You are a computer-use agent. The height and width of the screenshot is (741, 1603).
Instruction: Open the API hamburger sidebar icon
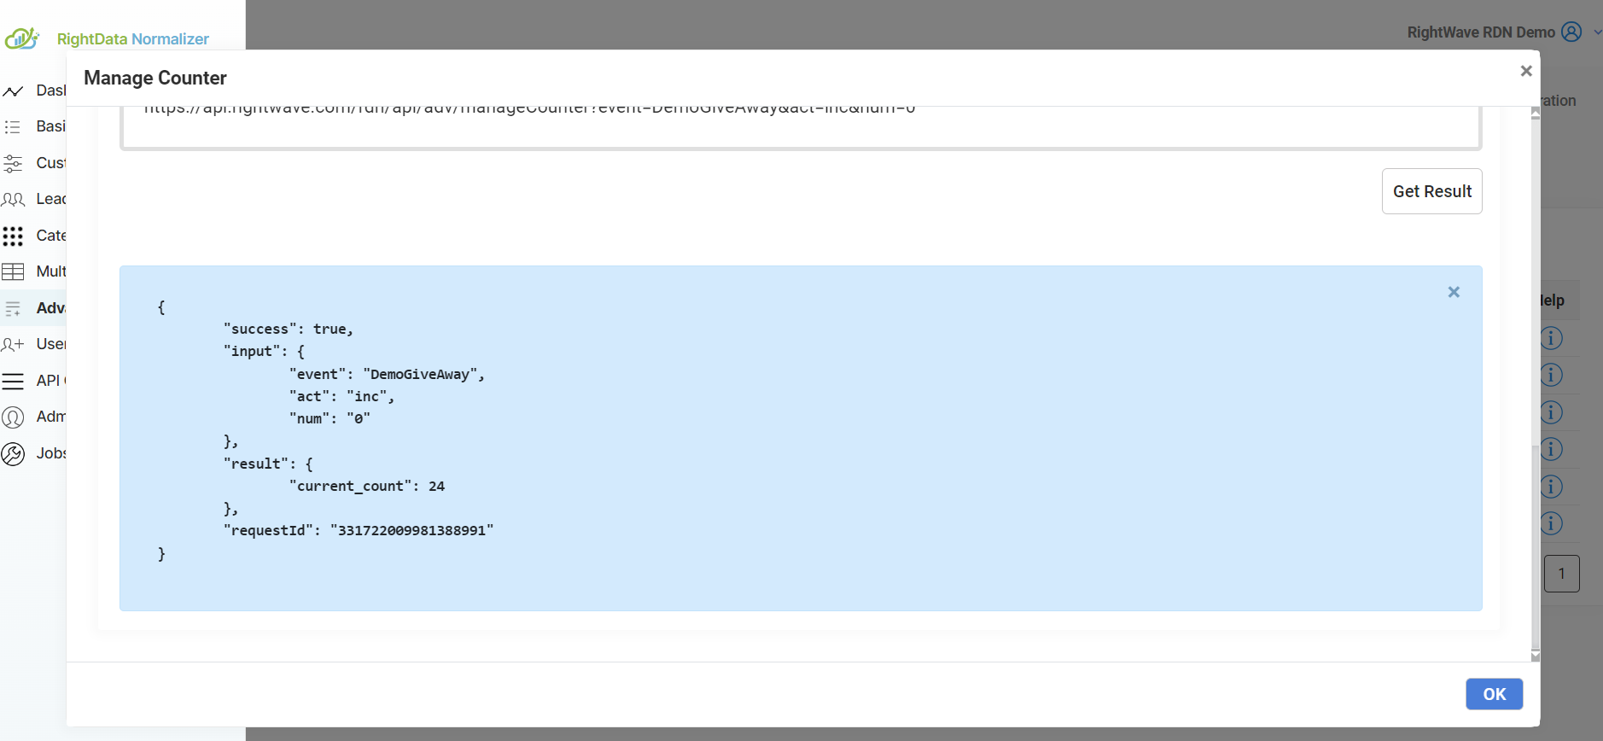click(13, 381)
